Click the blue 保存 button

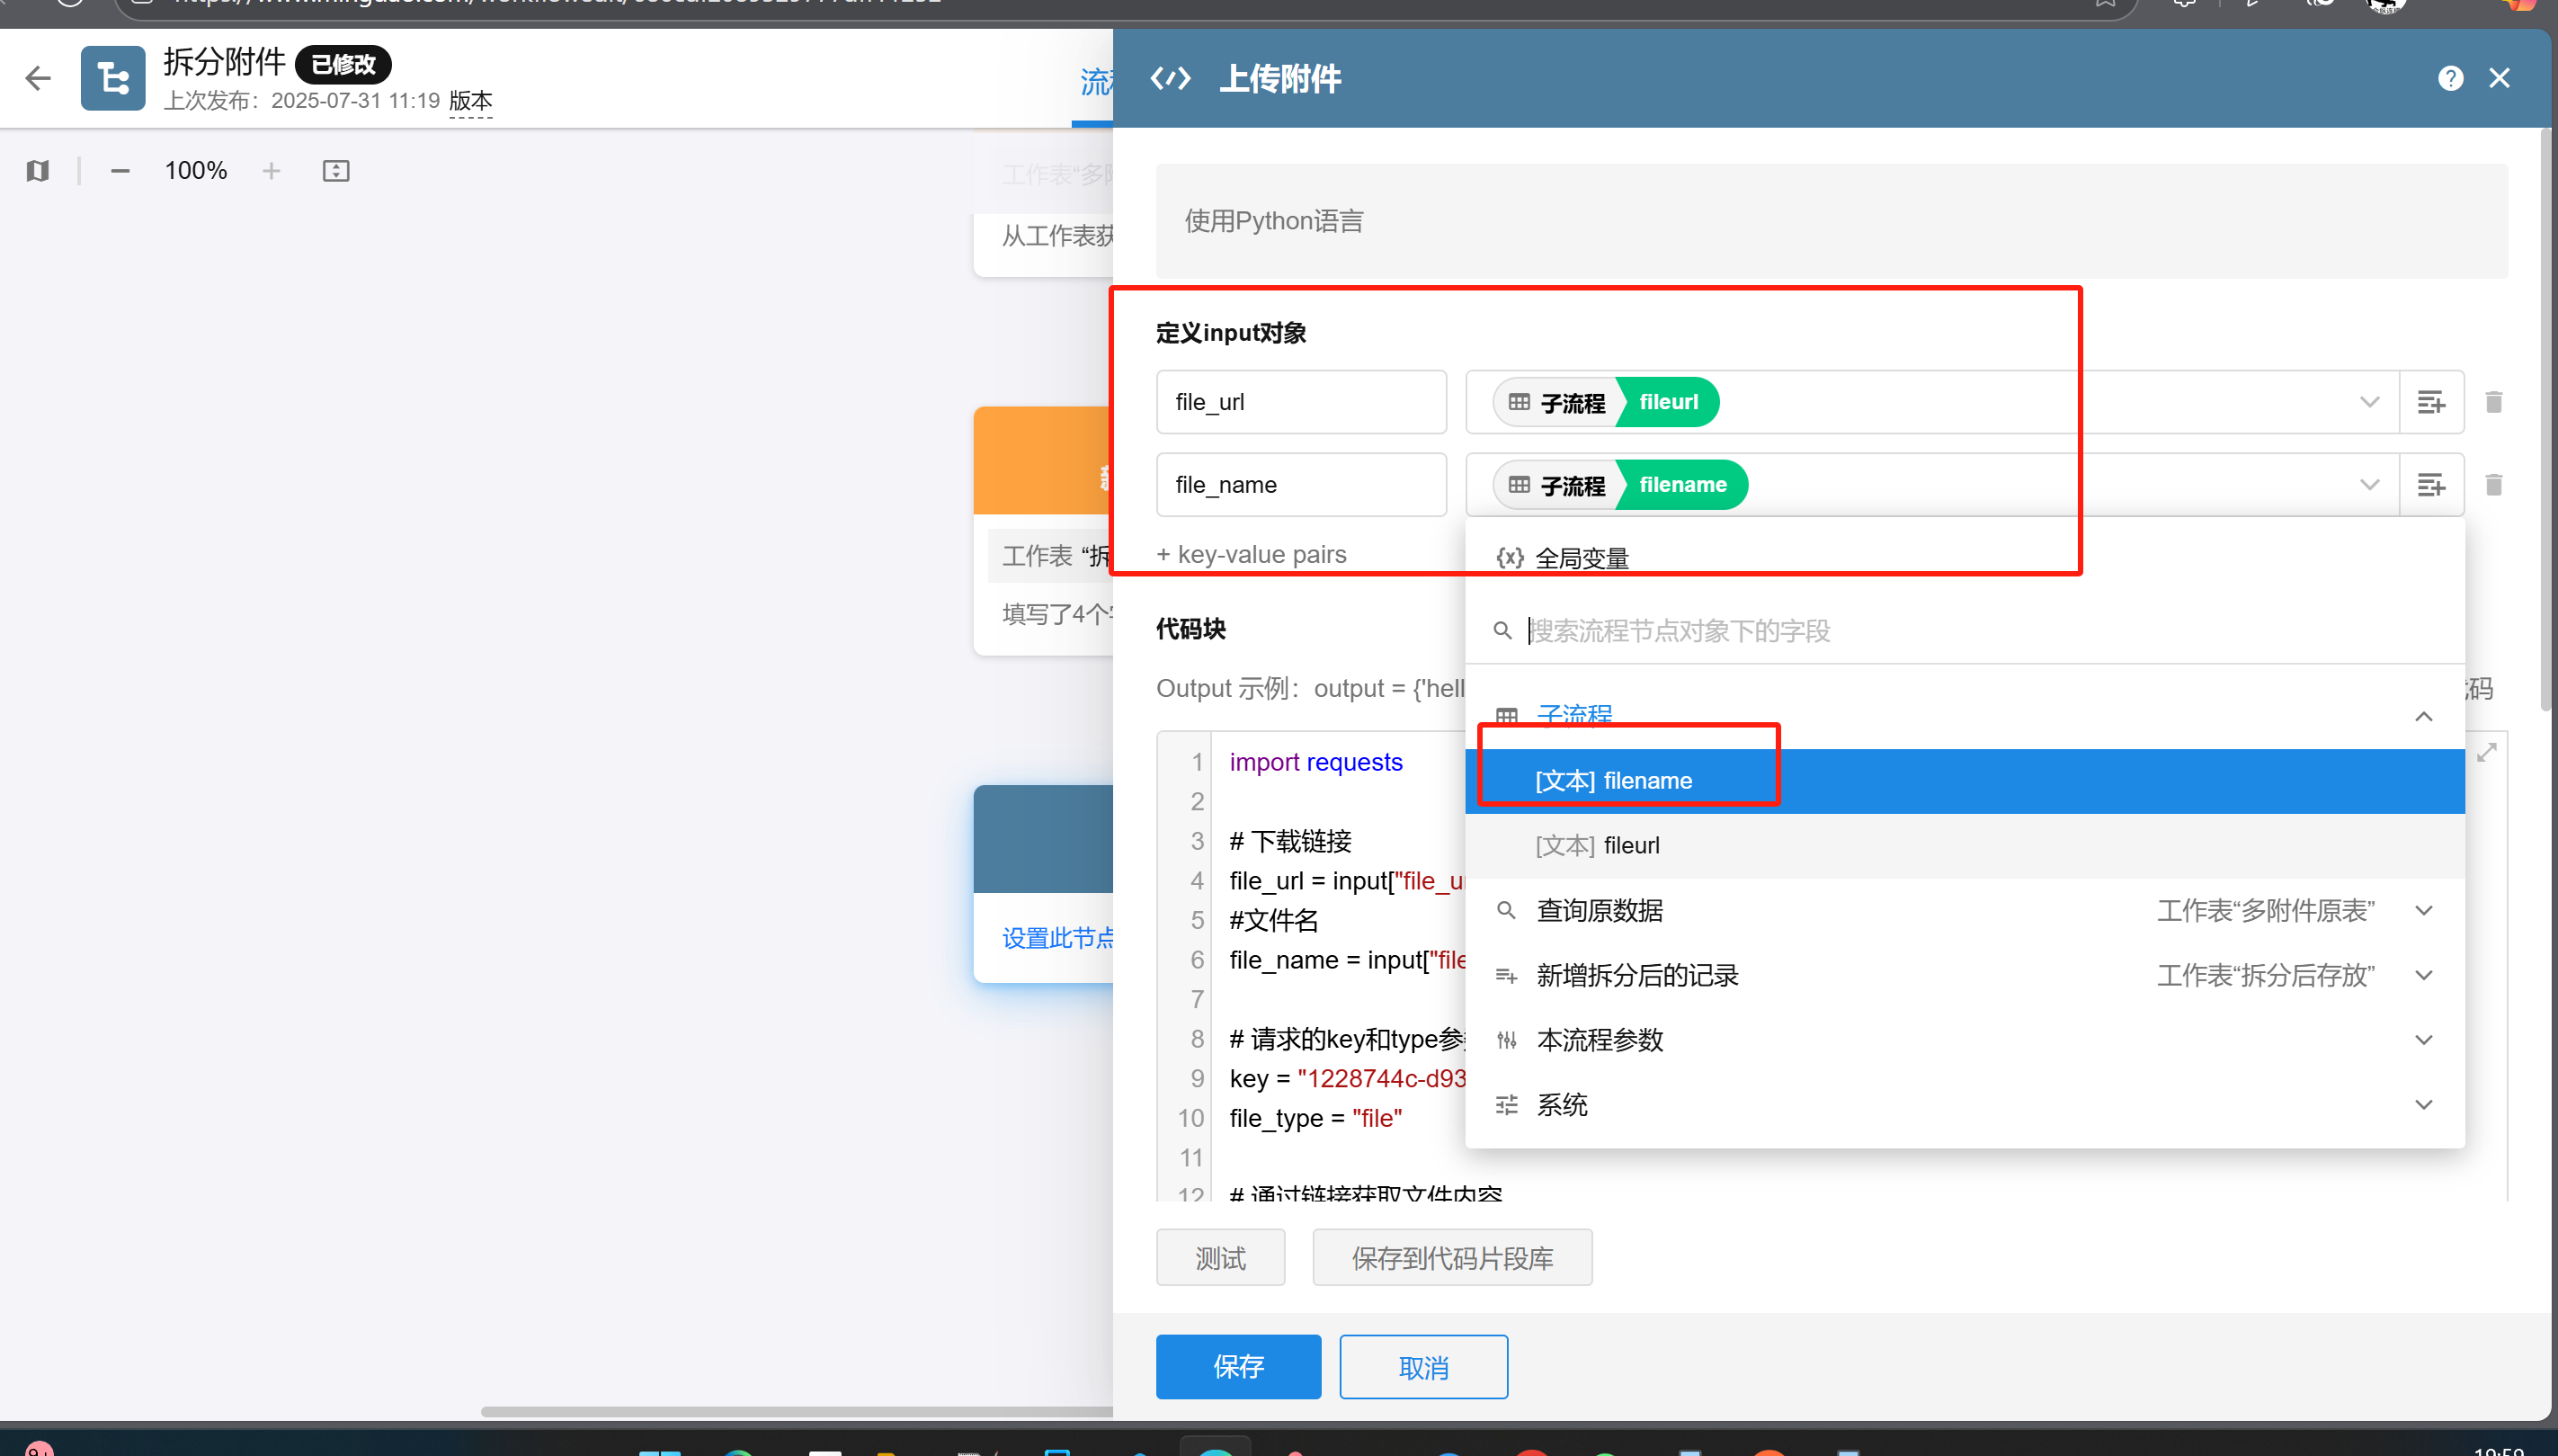pos(1237,1366)
